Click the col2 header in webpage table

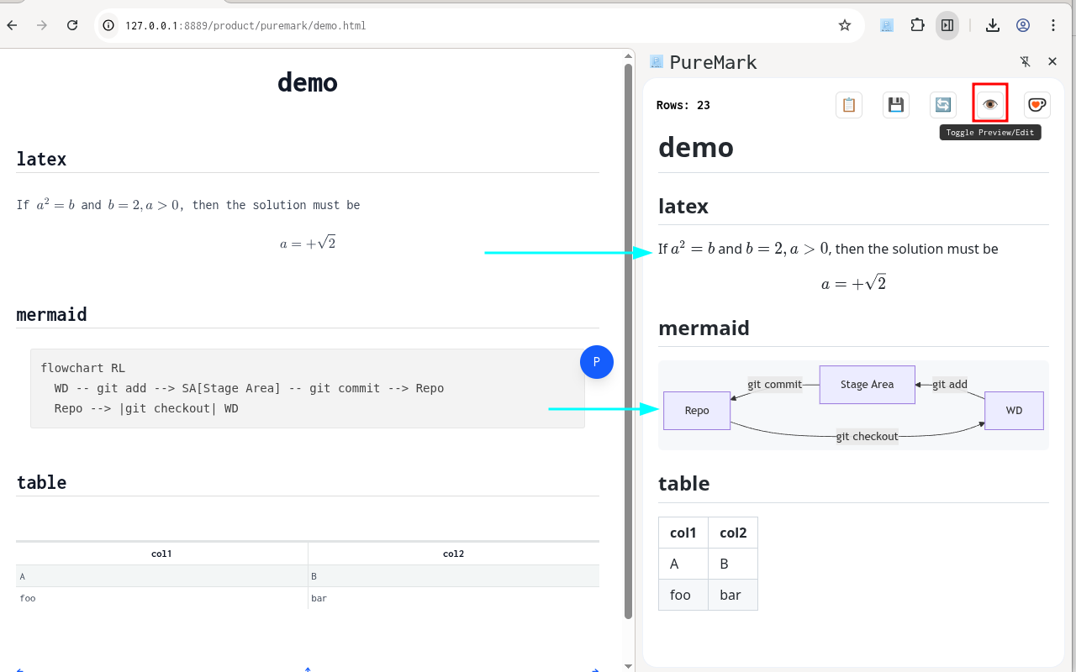[454, 554]
